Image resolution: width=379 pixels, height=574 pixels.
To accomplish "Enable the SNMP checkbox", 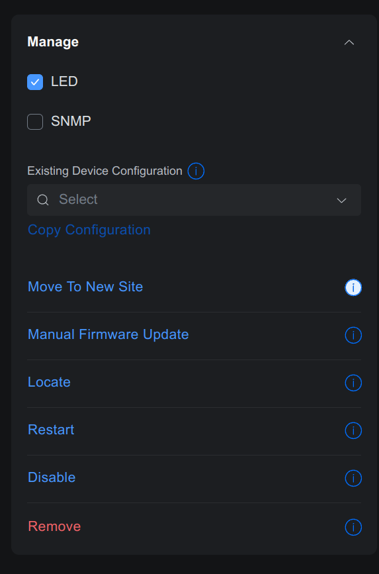I will pos(35,122).
